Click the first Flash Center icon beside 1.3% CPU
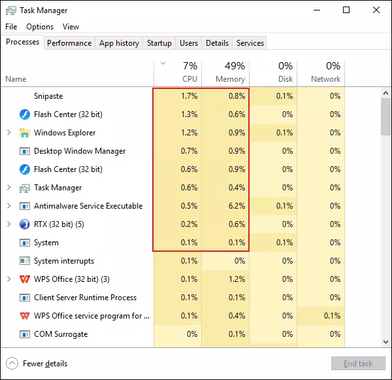Viewport: 392px width, 380px height. click(25, 114)
